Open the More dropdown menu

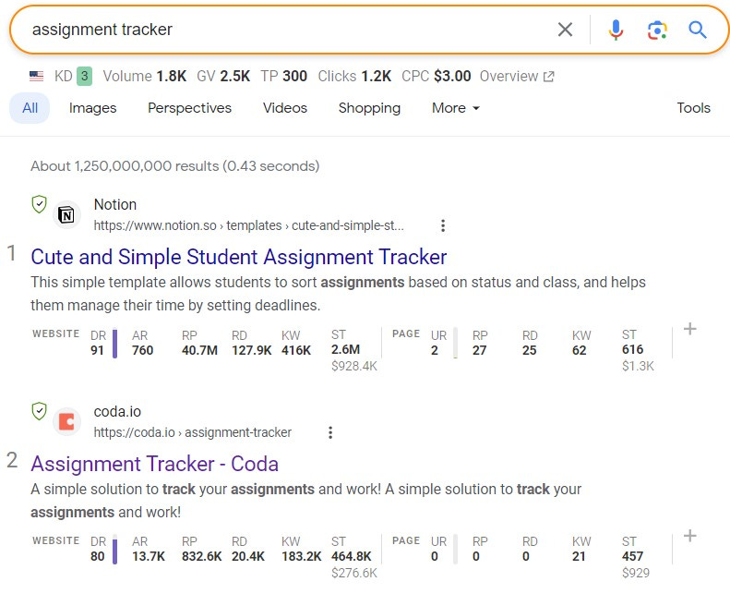pos(455,108)
